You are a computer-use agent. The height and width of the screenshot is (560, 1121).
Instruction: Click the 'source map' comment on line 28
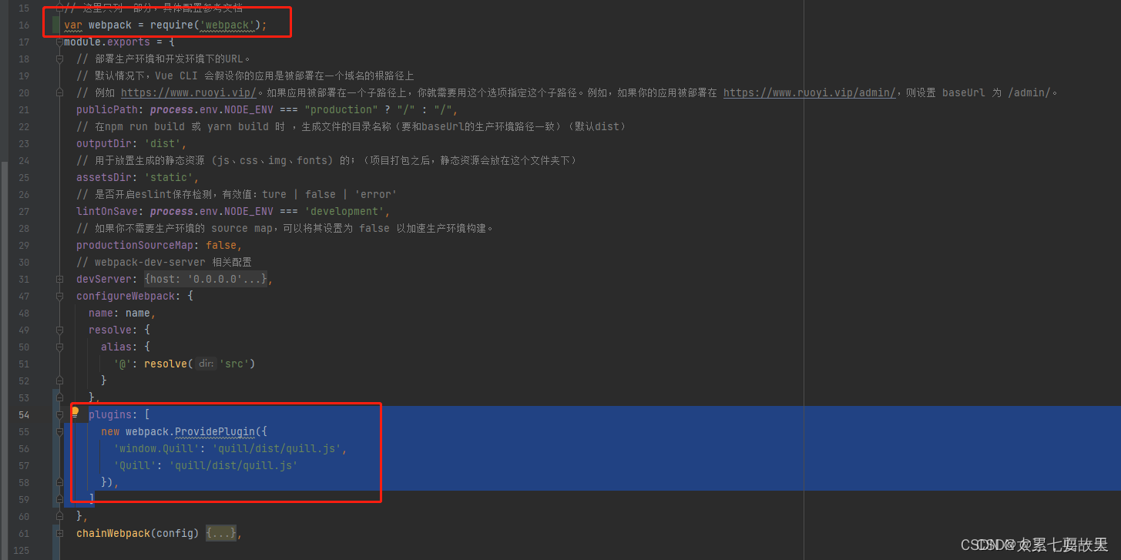click(240, 228)
